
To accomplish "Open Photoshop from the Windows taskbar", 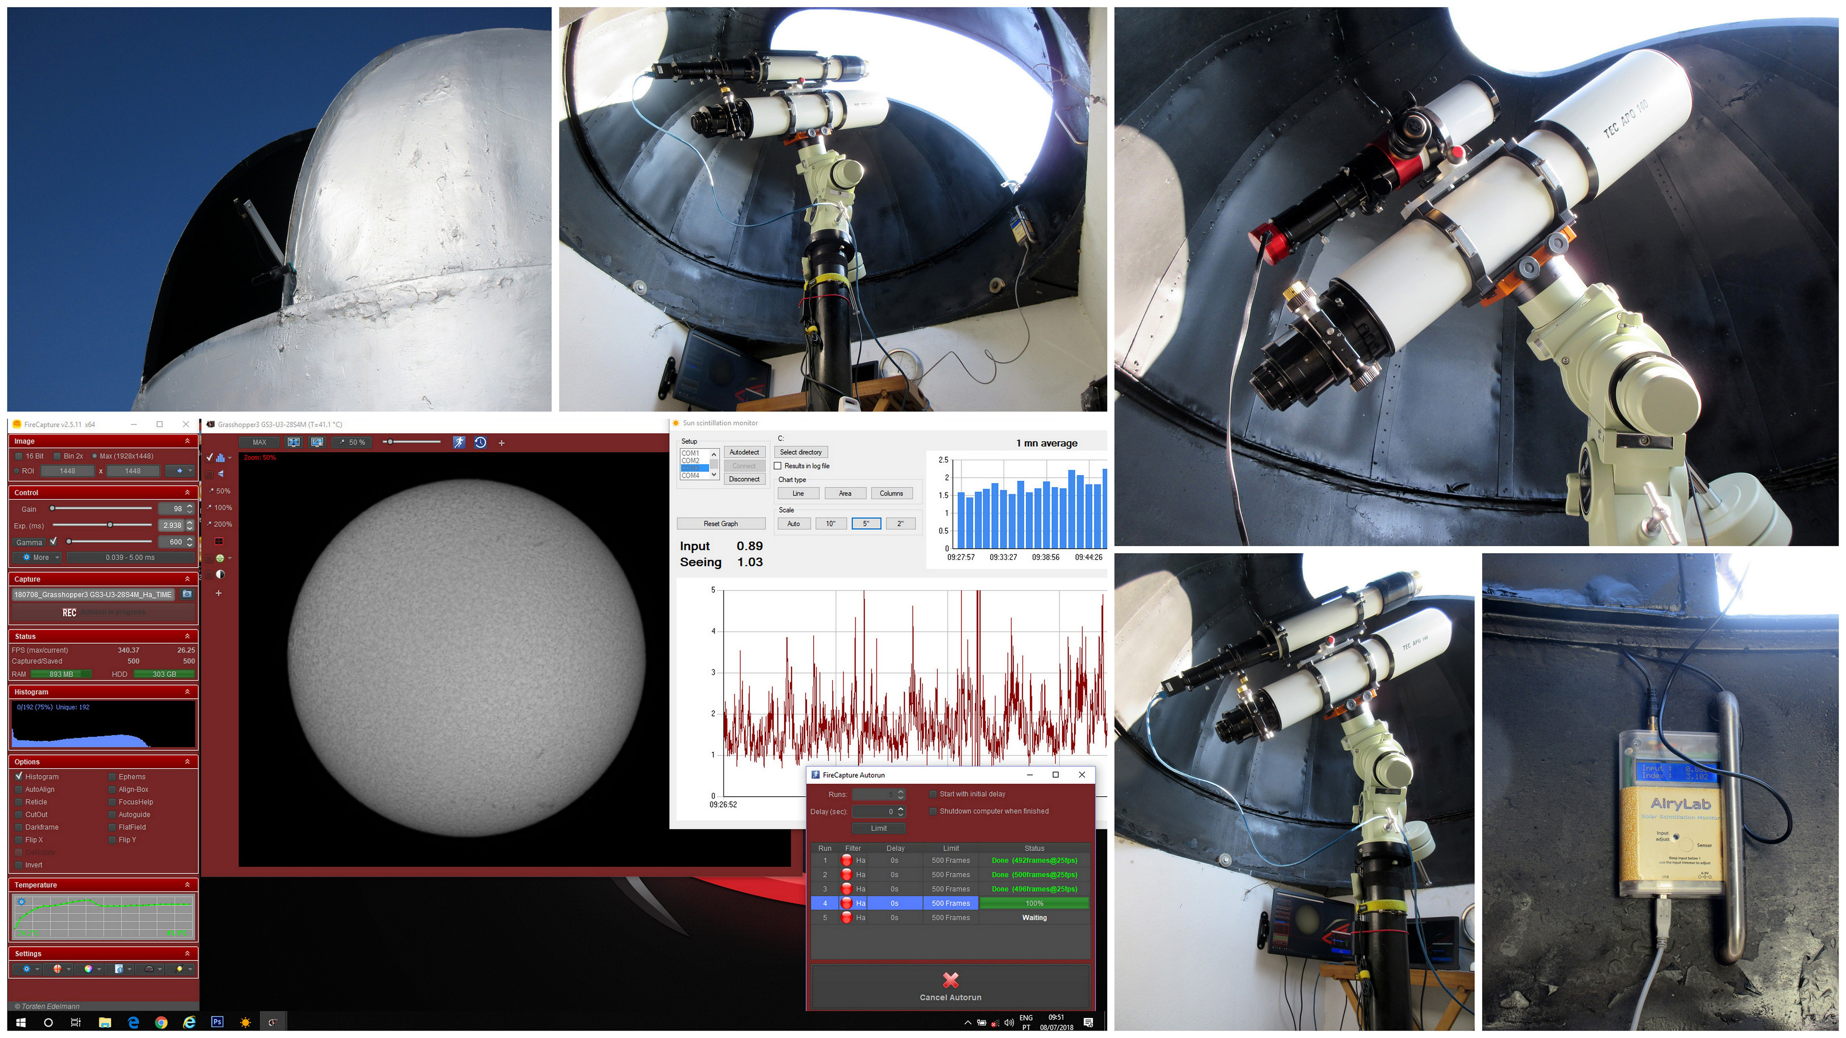I will 217,1022.
